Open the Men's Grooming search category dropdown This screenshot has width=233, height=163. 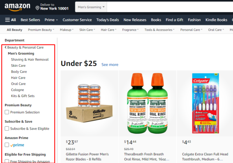click(91, 7)
